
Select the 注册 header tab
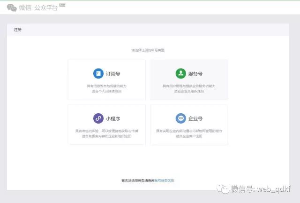(18, 30)
